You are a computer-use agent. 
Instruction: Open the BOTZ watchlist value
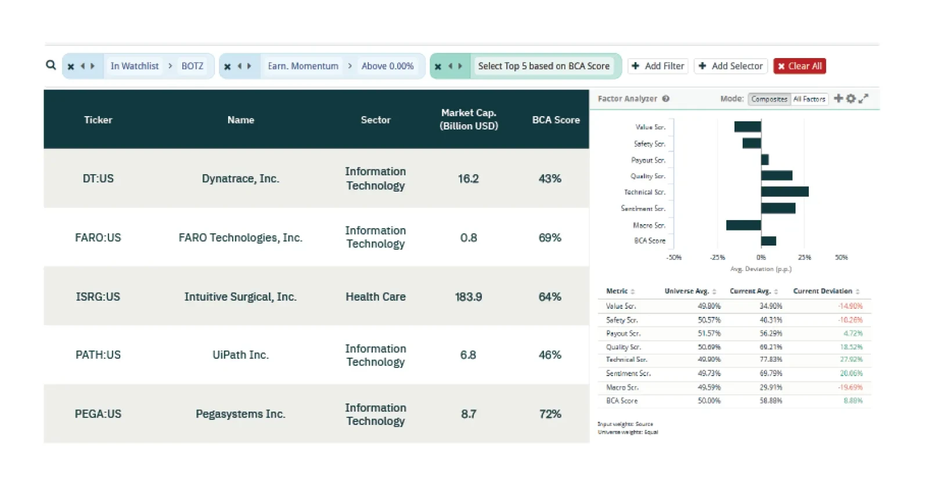[192, 66]
